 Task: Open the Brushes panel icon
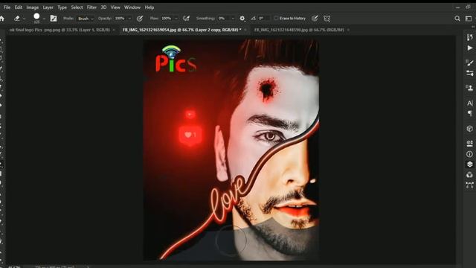point(469,63)
